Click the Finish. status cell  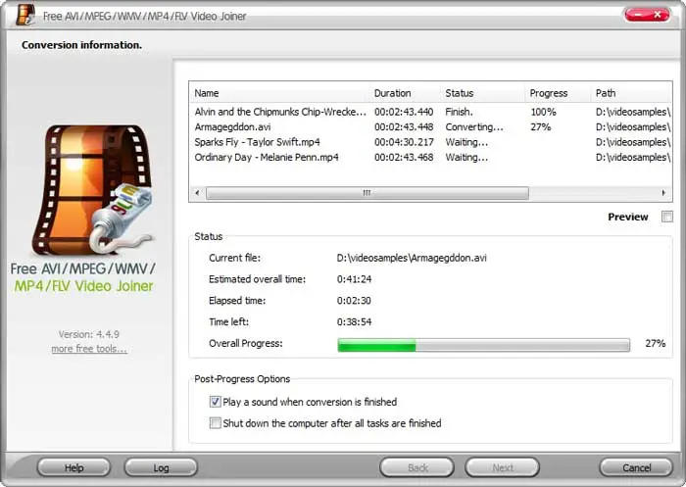click(459, 112)
